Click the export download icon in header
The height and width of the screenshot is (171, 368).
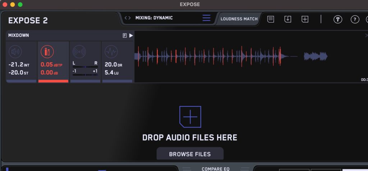pyautogui.click(x=287, y=19)
